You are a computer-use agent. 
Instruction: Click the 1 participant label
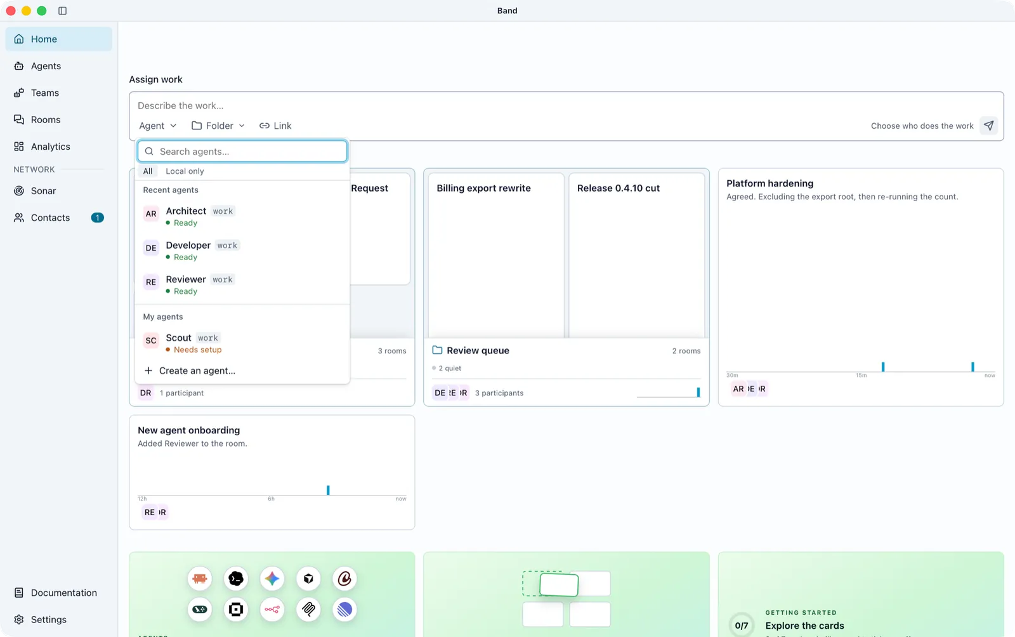pos(181,393)
